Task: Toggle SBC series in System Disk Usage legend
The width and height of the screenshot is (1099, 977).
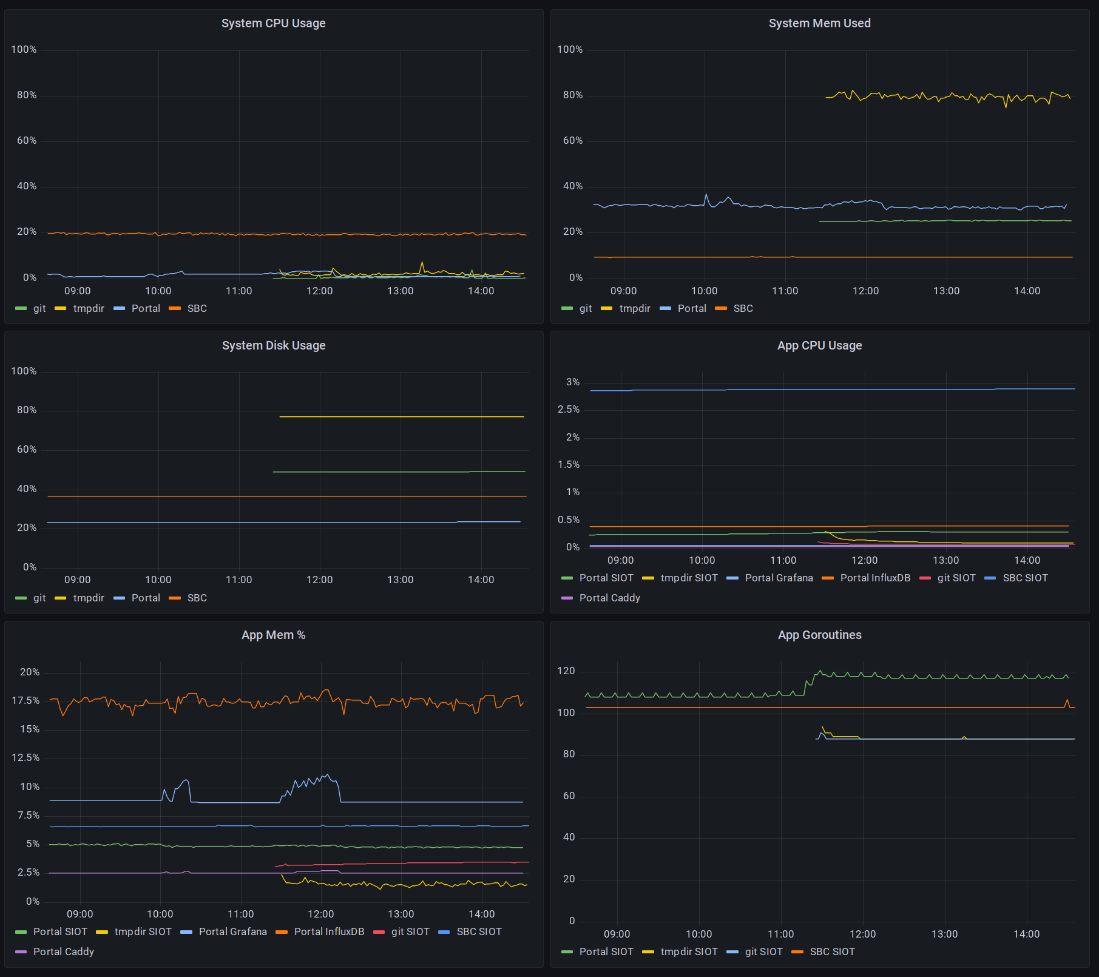Action: (197, 598)
